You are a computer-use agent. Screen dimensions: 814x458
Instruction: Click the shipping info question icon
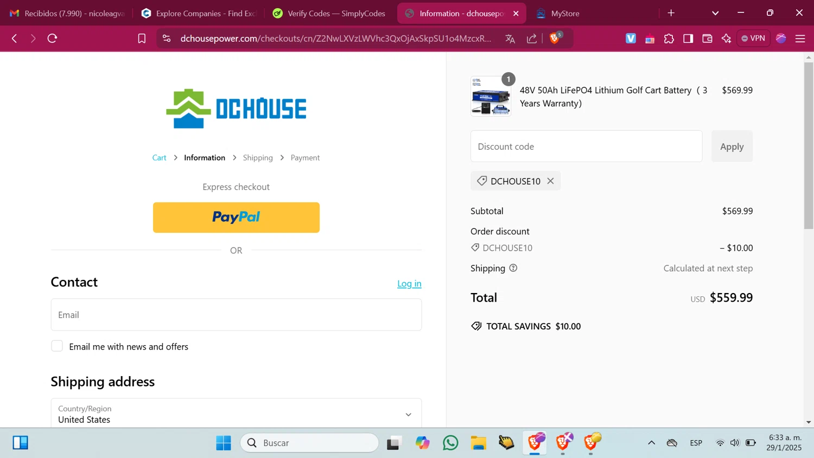(x=513, y=268)
